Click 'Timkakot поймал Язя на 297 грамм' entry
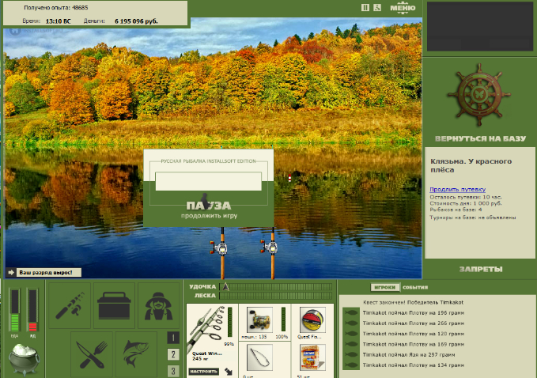 (x=409, y=355)
